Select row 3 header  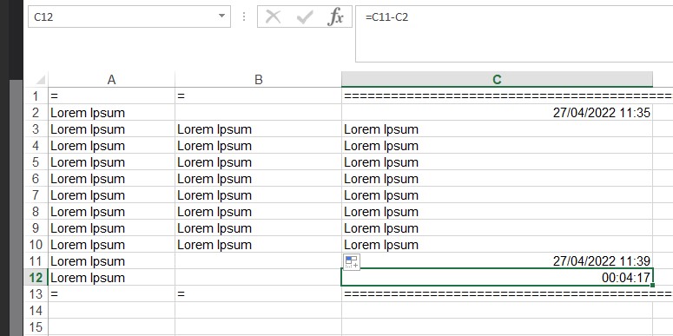(x=36, y=129)
